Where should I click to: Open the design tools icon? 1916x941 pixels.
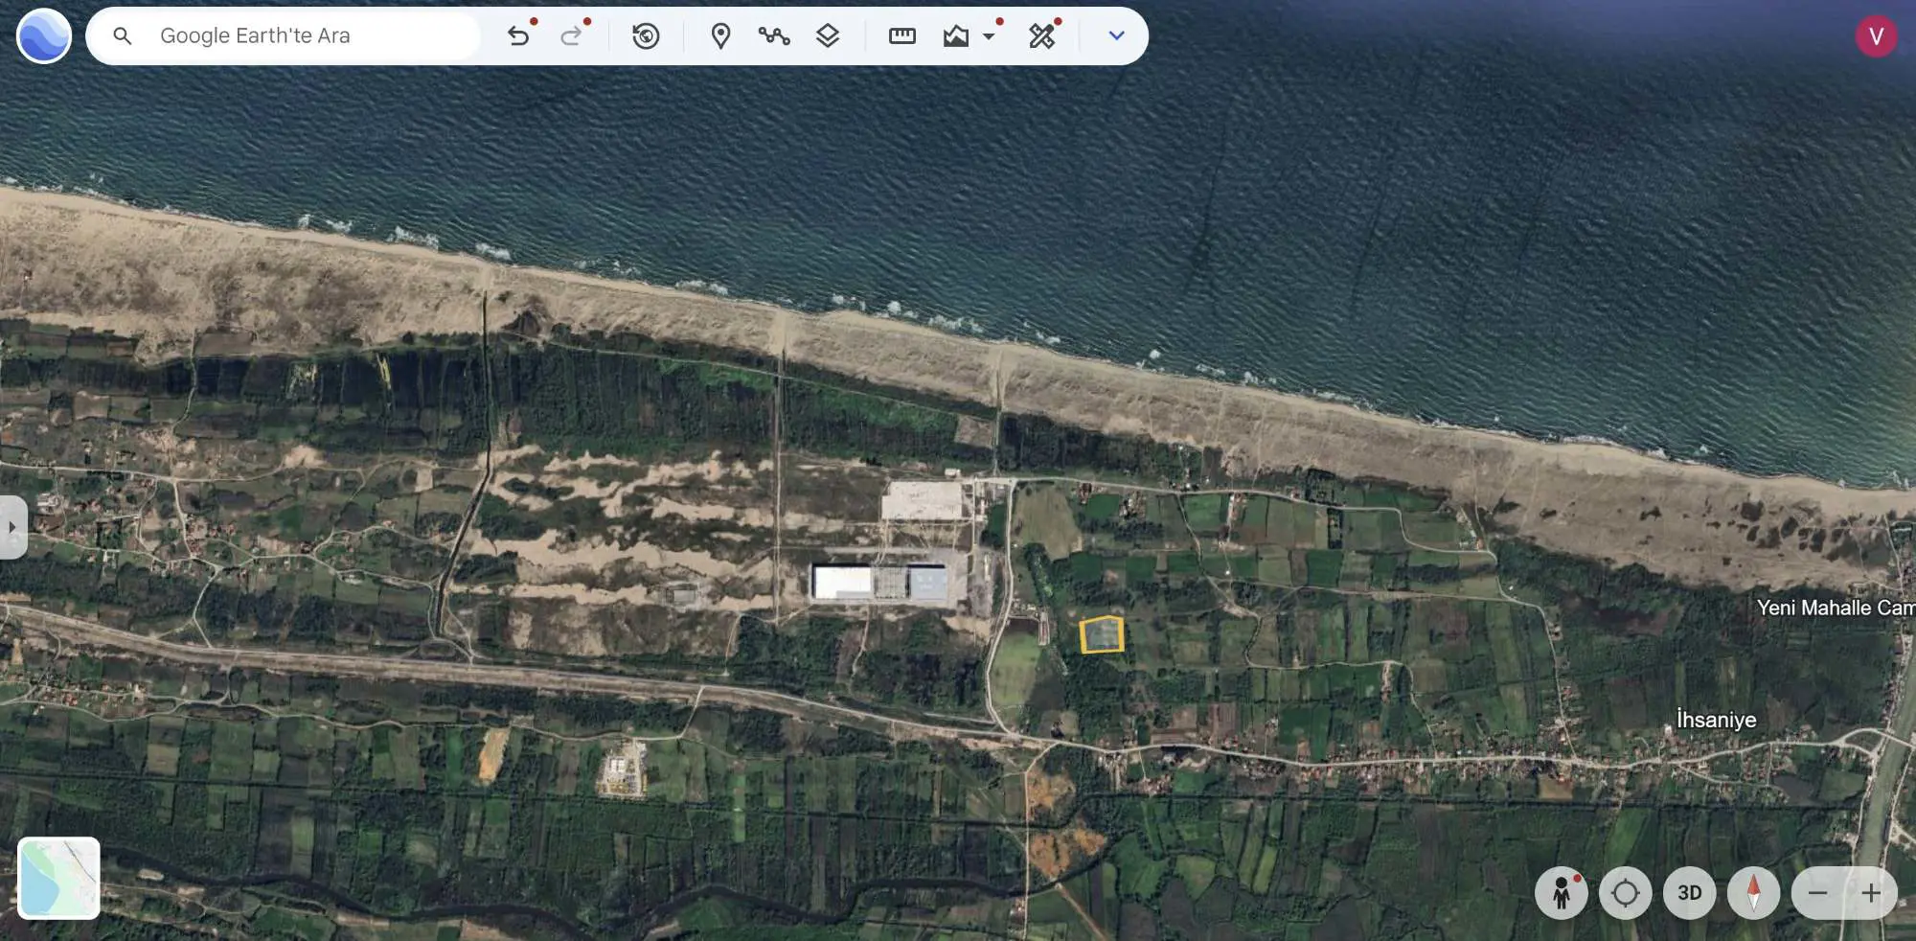(x=1042, y=36)
